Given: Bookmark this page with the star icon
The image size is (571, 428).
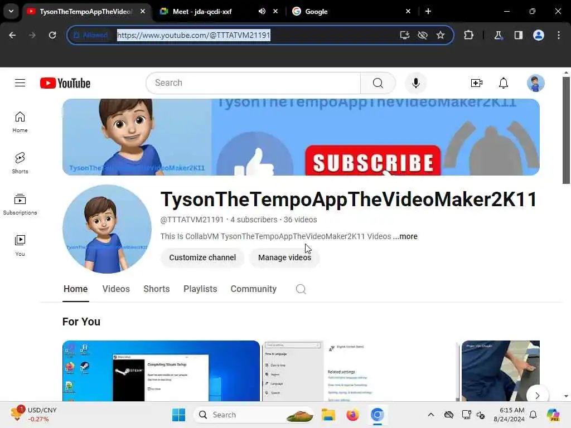Looking at the screenshot, I should pyautogui.click(x=441, y=35).
